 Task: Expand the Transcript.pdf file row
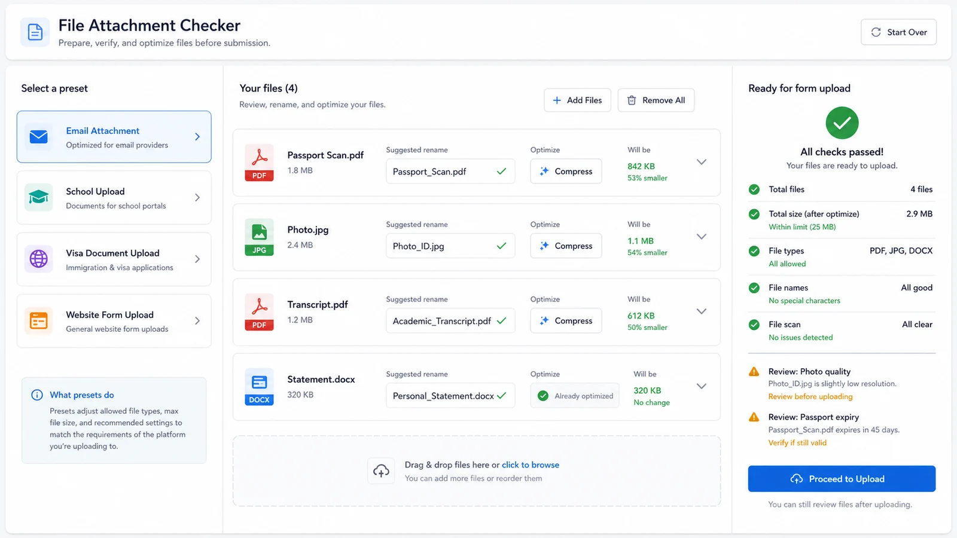[702, 311]
